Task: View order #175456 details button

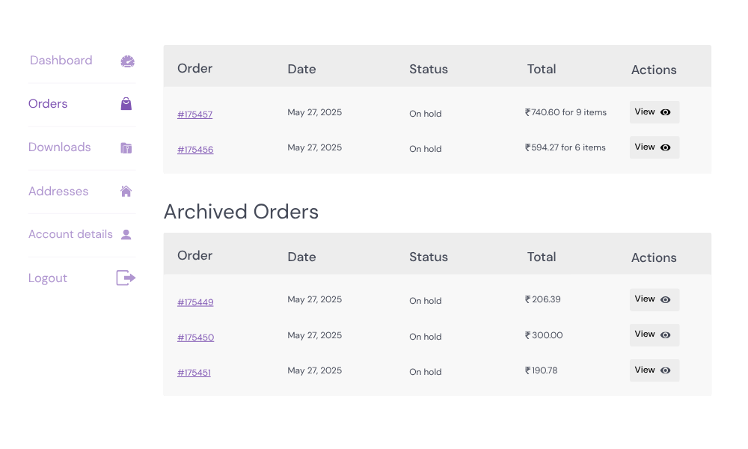Action: (x=654, y=147)
